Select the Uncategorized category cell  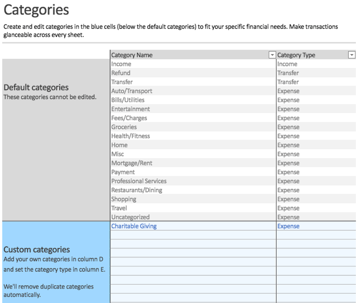pyautogui.click(x=130, y=217)
